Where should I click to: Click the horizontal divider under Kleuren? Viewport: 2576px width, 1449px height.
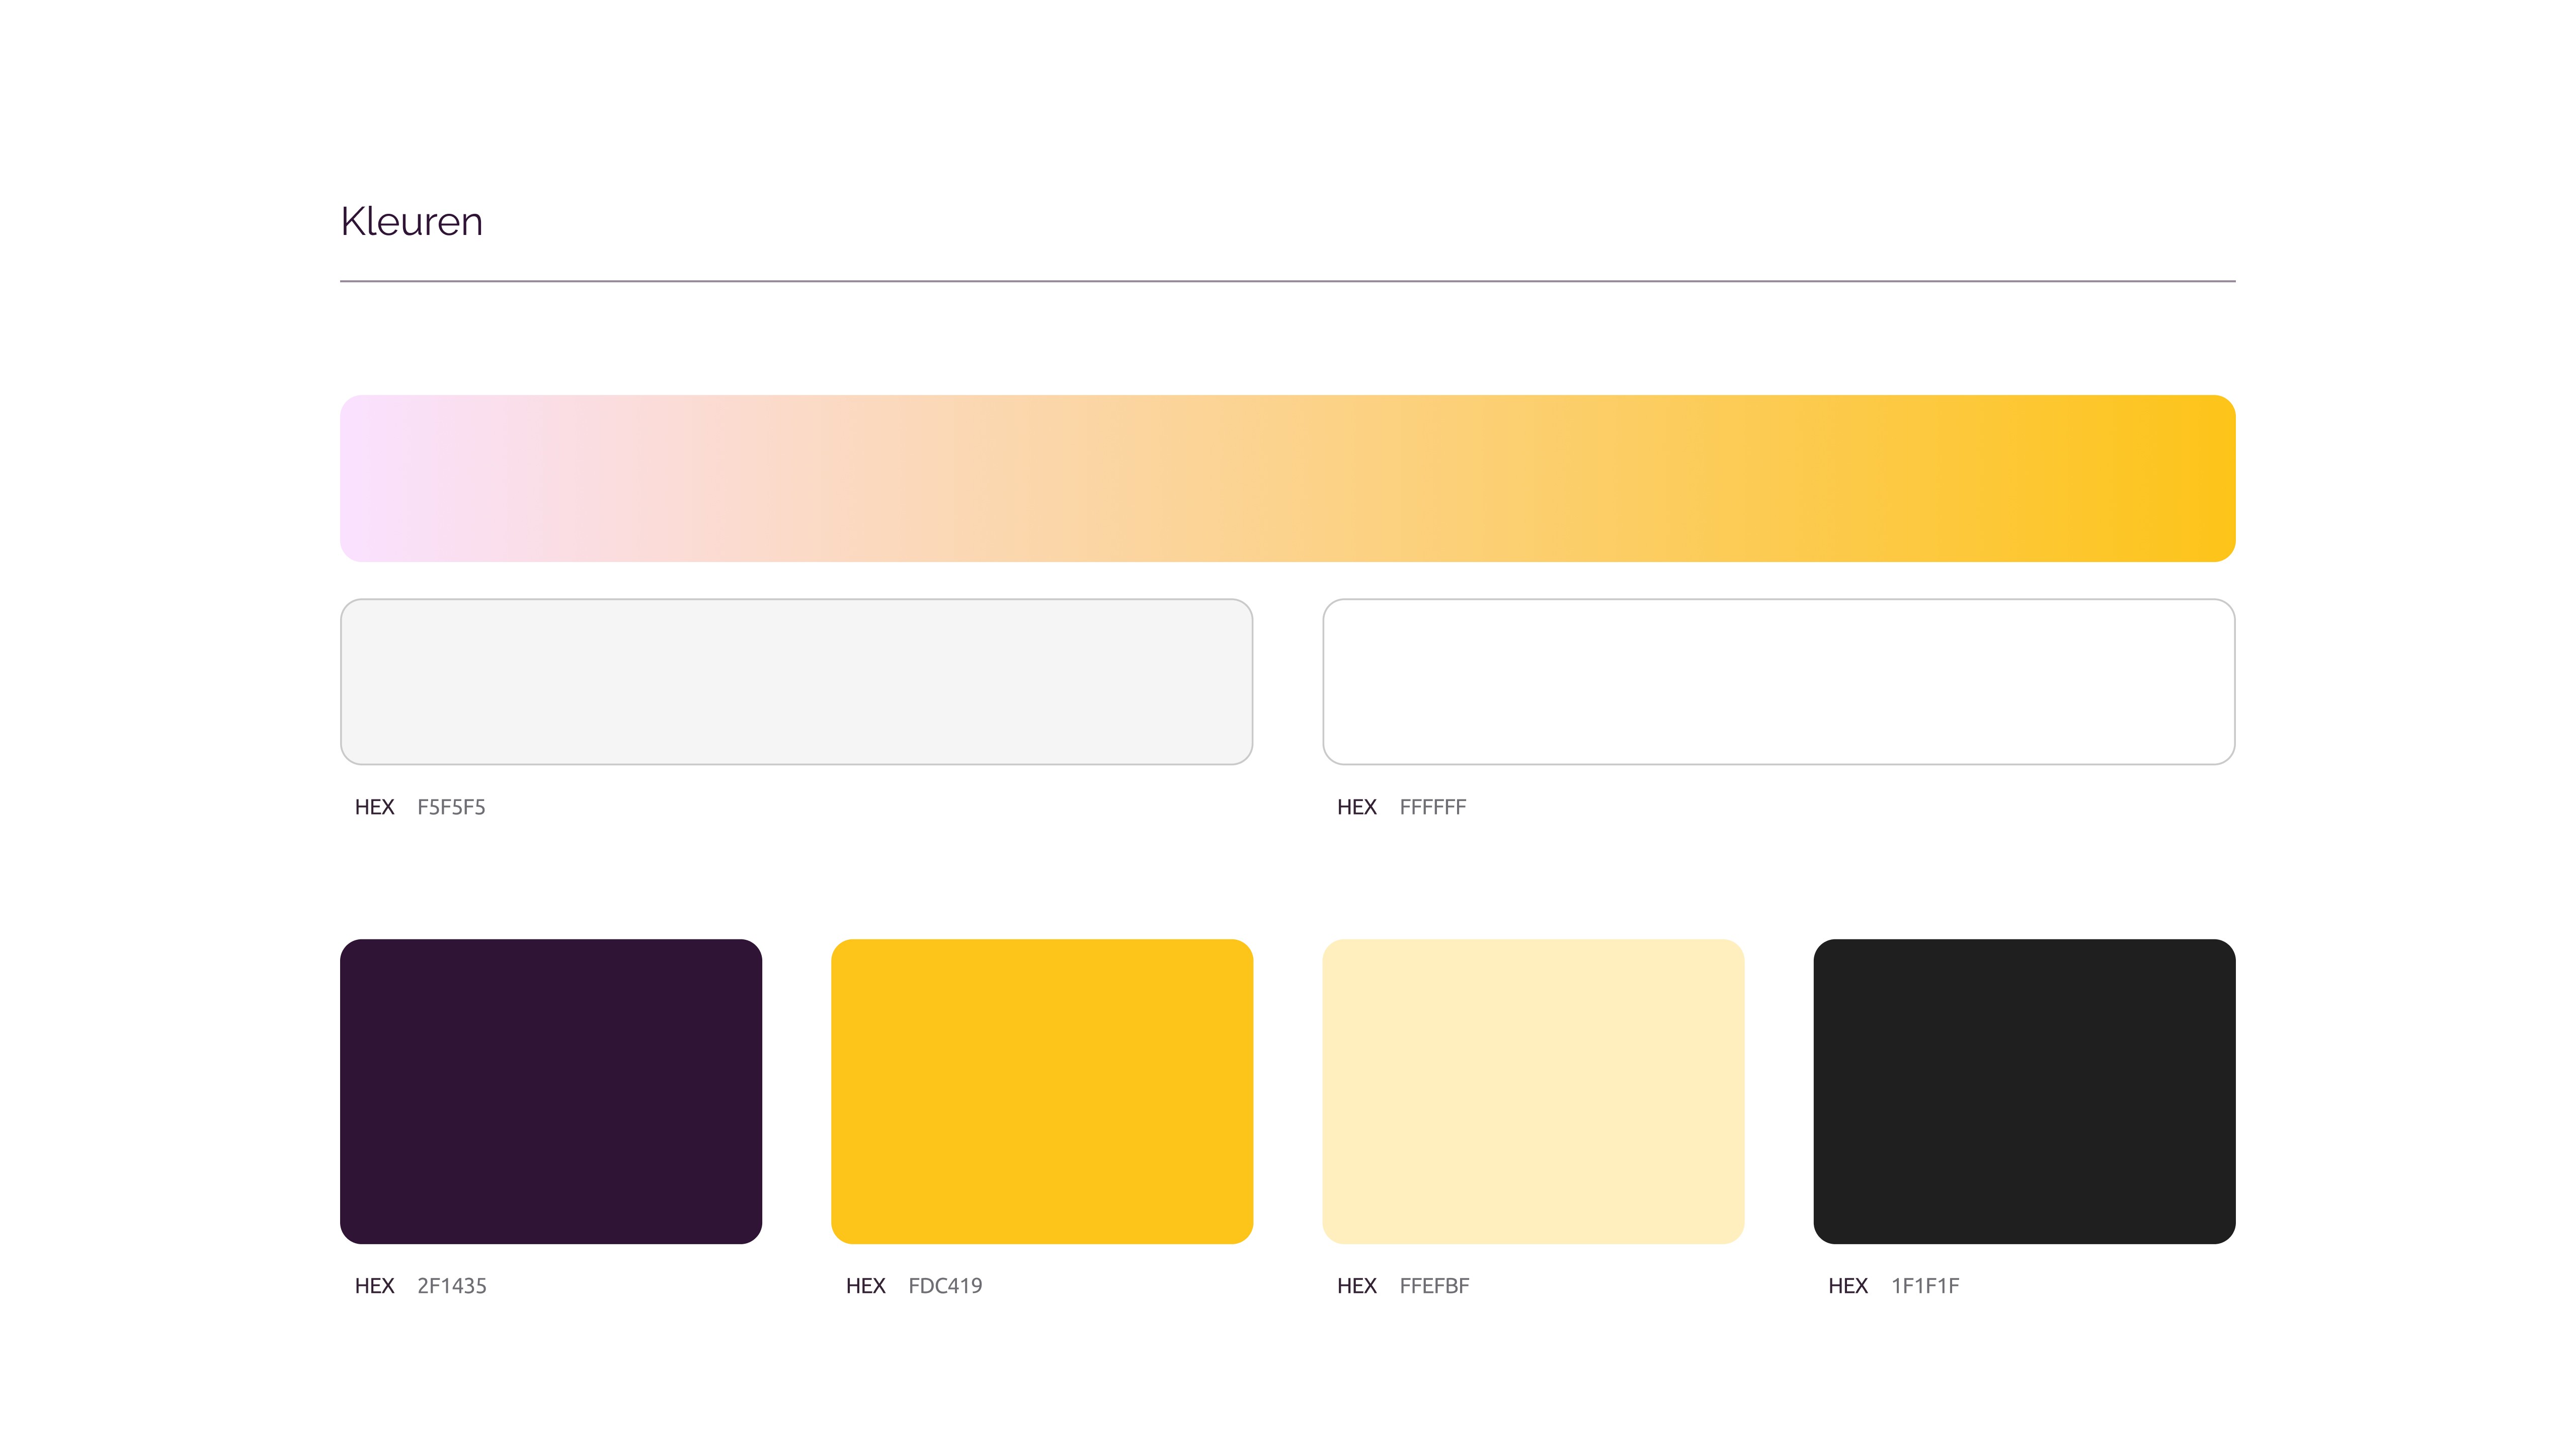pos(1287,281)
